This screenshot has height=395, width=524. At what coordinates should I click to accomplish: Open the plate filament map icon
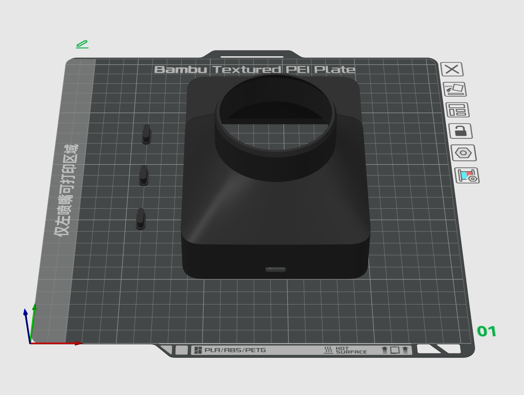(467, 176)
